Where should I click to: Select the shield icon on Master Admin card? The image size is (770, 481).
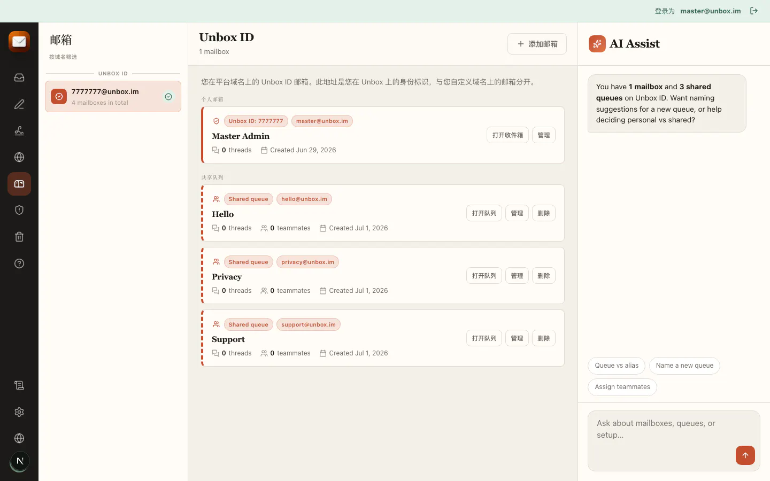click(x=217, y=121)
